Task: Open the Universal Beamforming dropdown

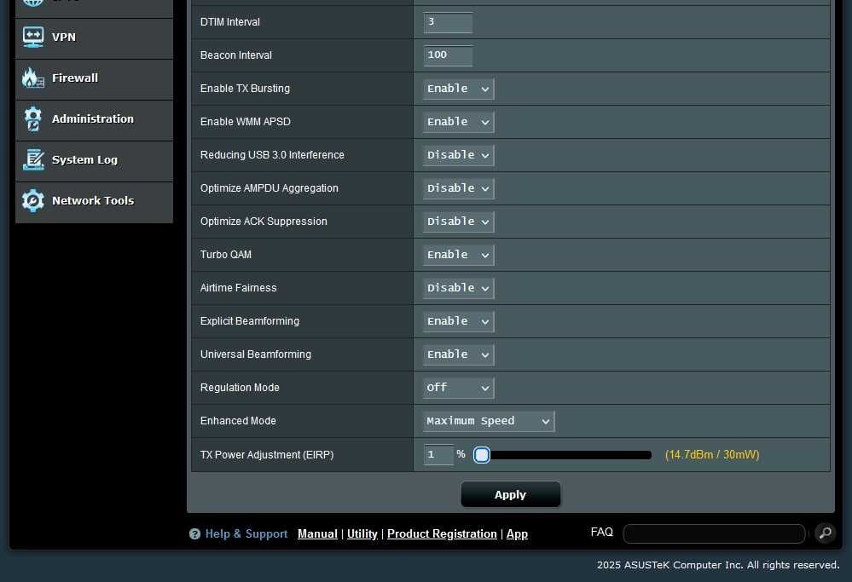Action: [459, 354]
